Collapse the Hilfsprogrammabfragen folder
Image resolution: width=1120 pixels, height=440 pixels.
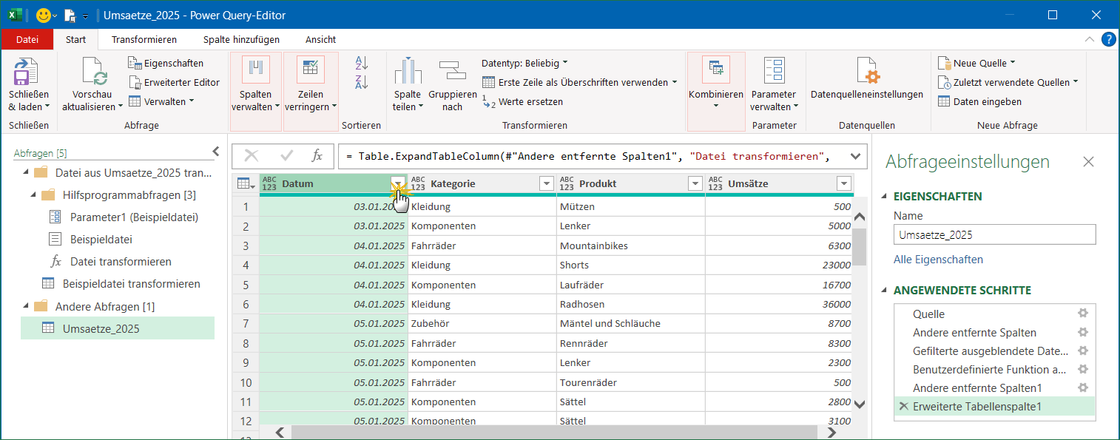(34, 195)
